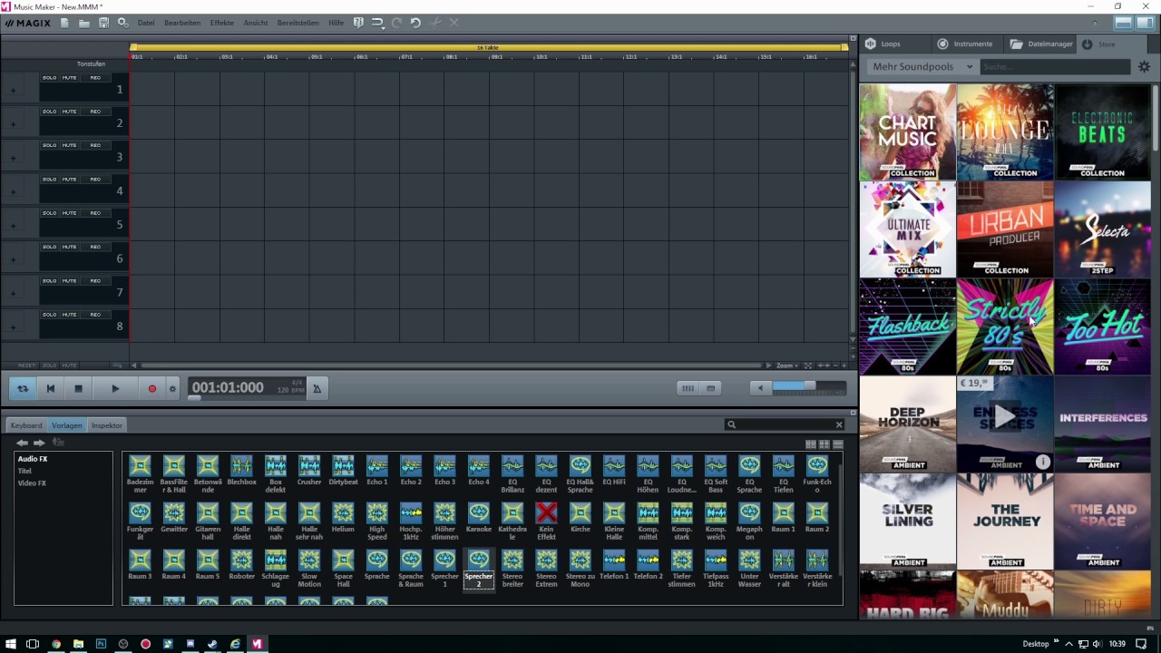Open the Mehr Soundpools dropdown
Screen dimensions: 1161x653
922,66
